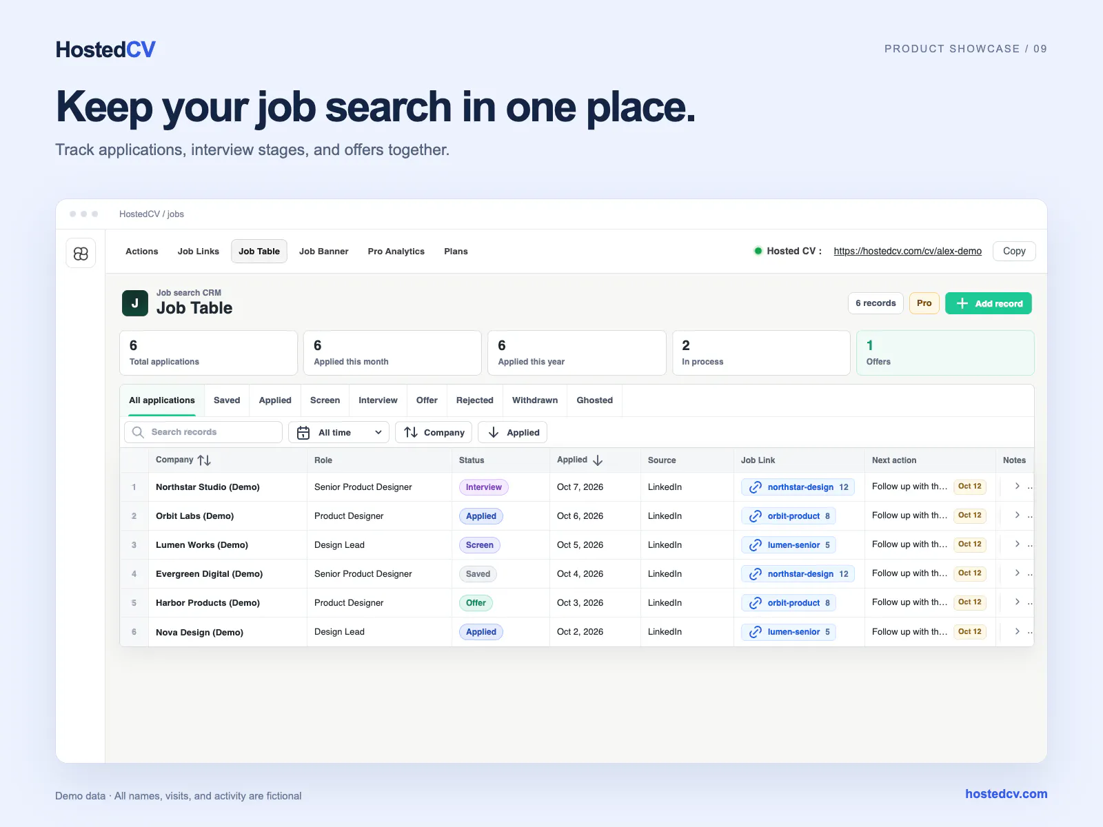Go to Pro Analytics tab
Image resolution: width=1103 pixels, height=827 pixels.
(396, 252)
